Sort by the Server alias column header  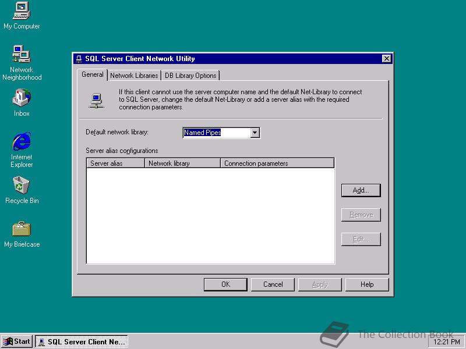pos(115,163)
